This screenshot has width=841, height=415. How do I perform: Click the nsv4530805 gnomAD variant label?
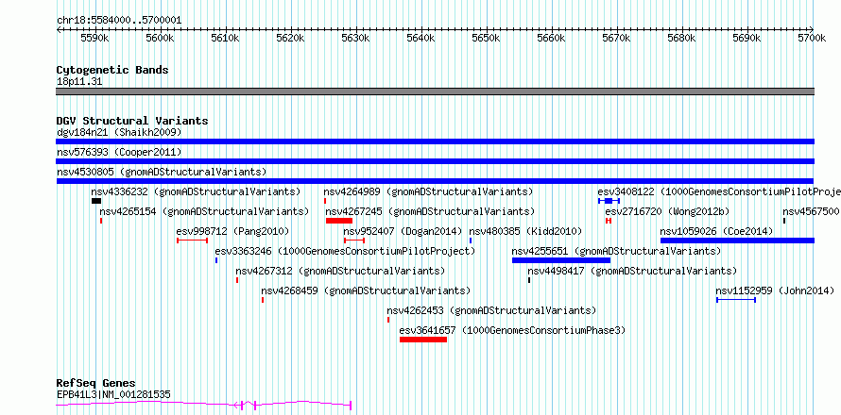click(162, 172)
